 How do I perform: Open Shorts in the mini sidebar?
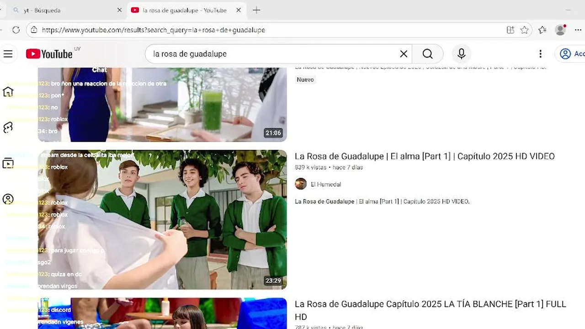(x=8, y=127)
